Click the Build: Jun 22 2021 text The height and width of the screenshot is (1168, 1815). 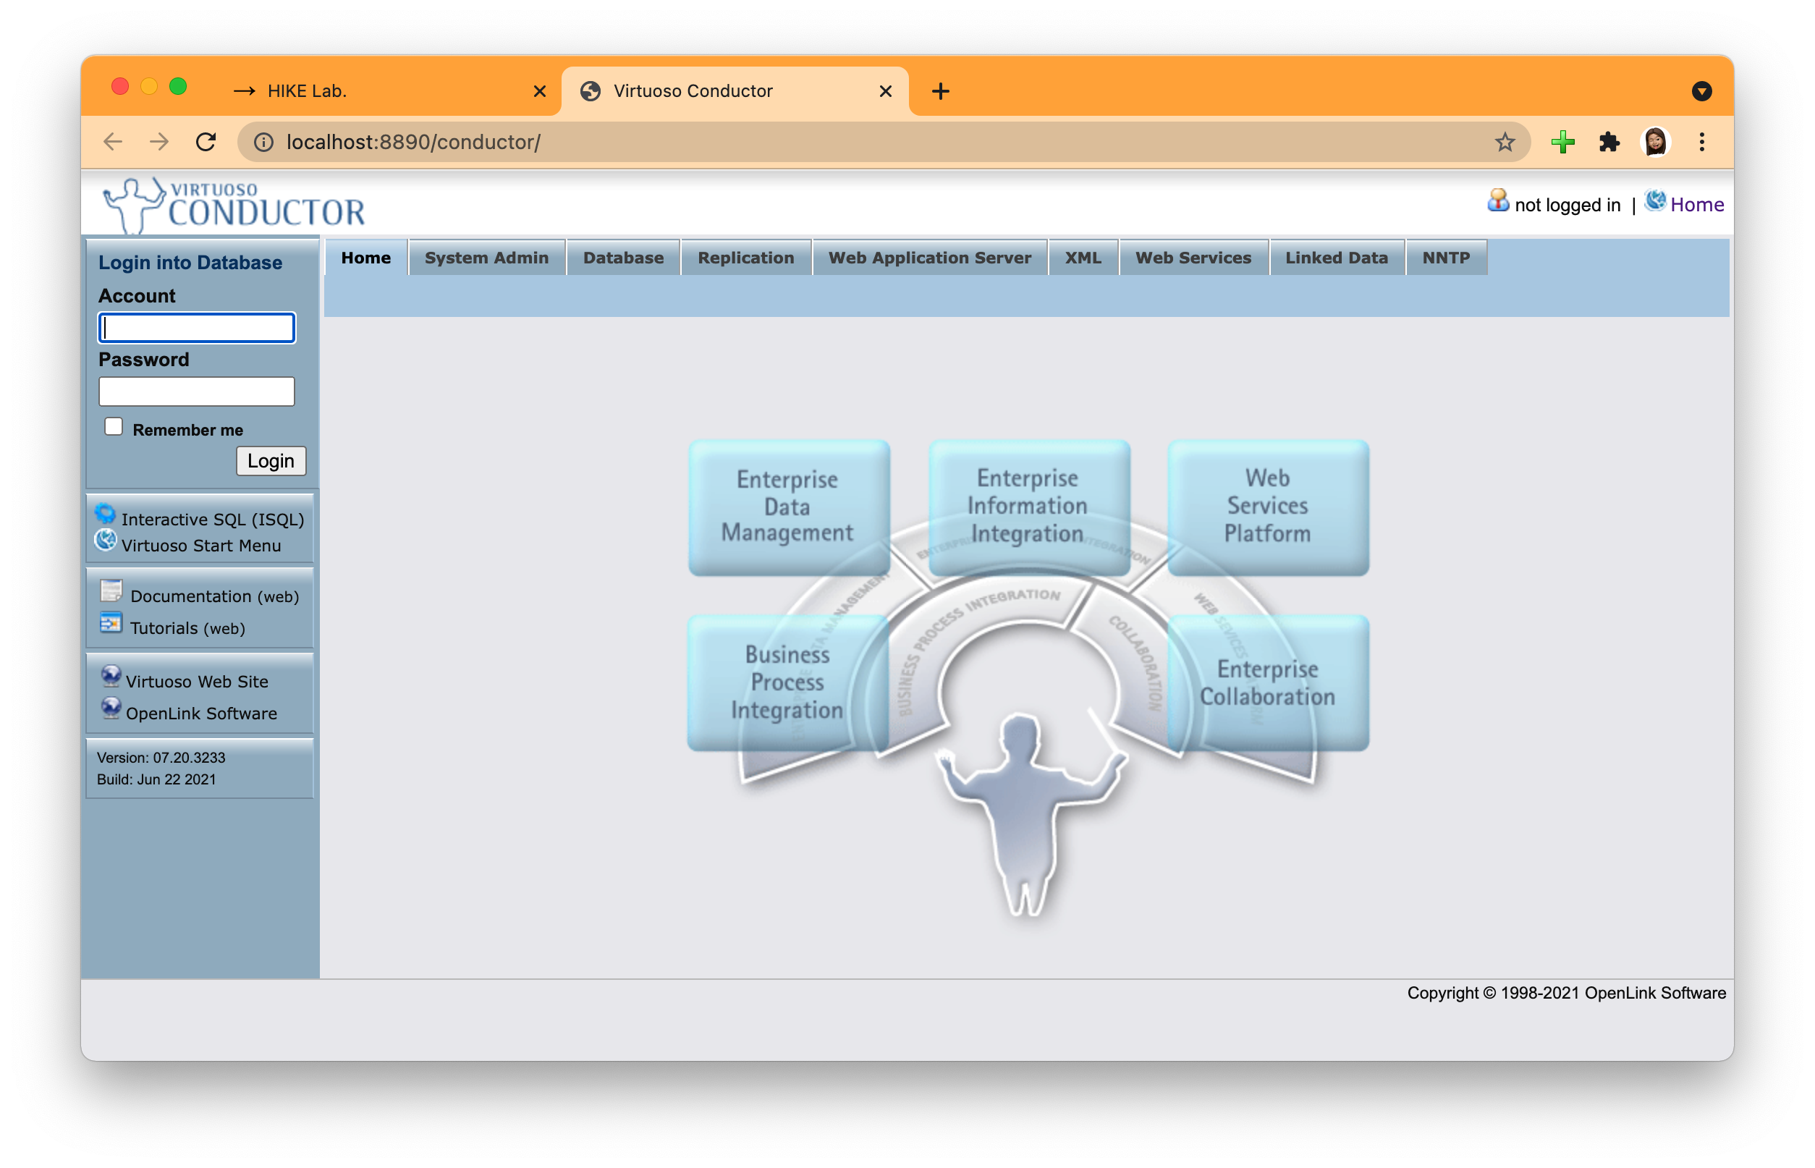click(x=156, y=779)
